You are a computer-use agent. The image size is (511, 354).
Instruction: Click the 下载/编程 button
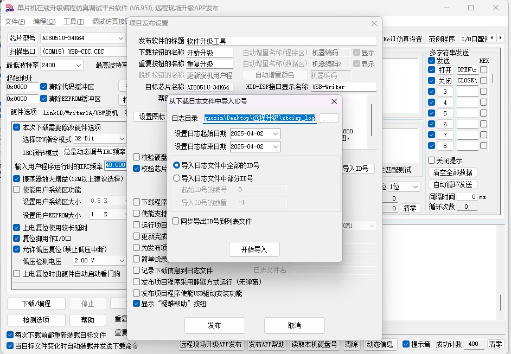(36, 304)
